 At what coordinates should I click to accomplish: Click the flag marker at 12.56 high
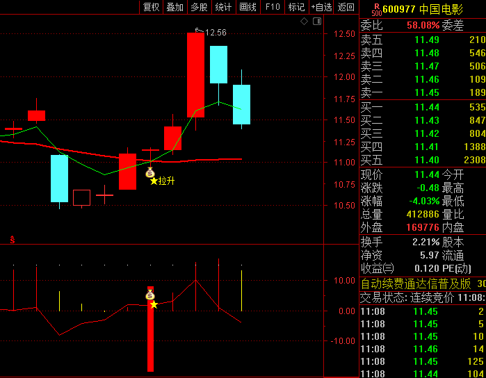pyautogui.click(x=200, y=31)
